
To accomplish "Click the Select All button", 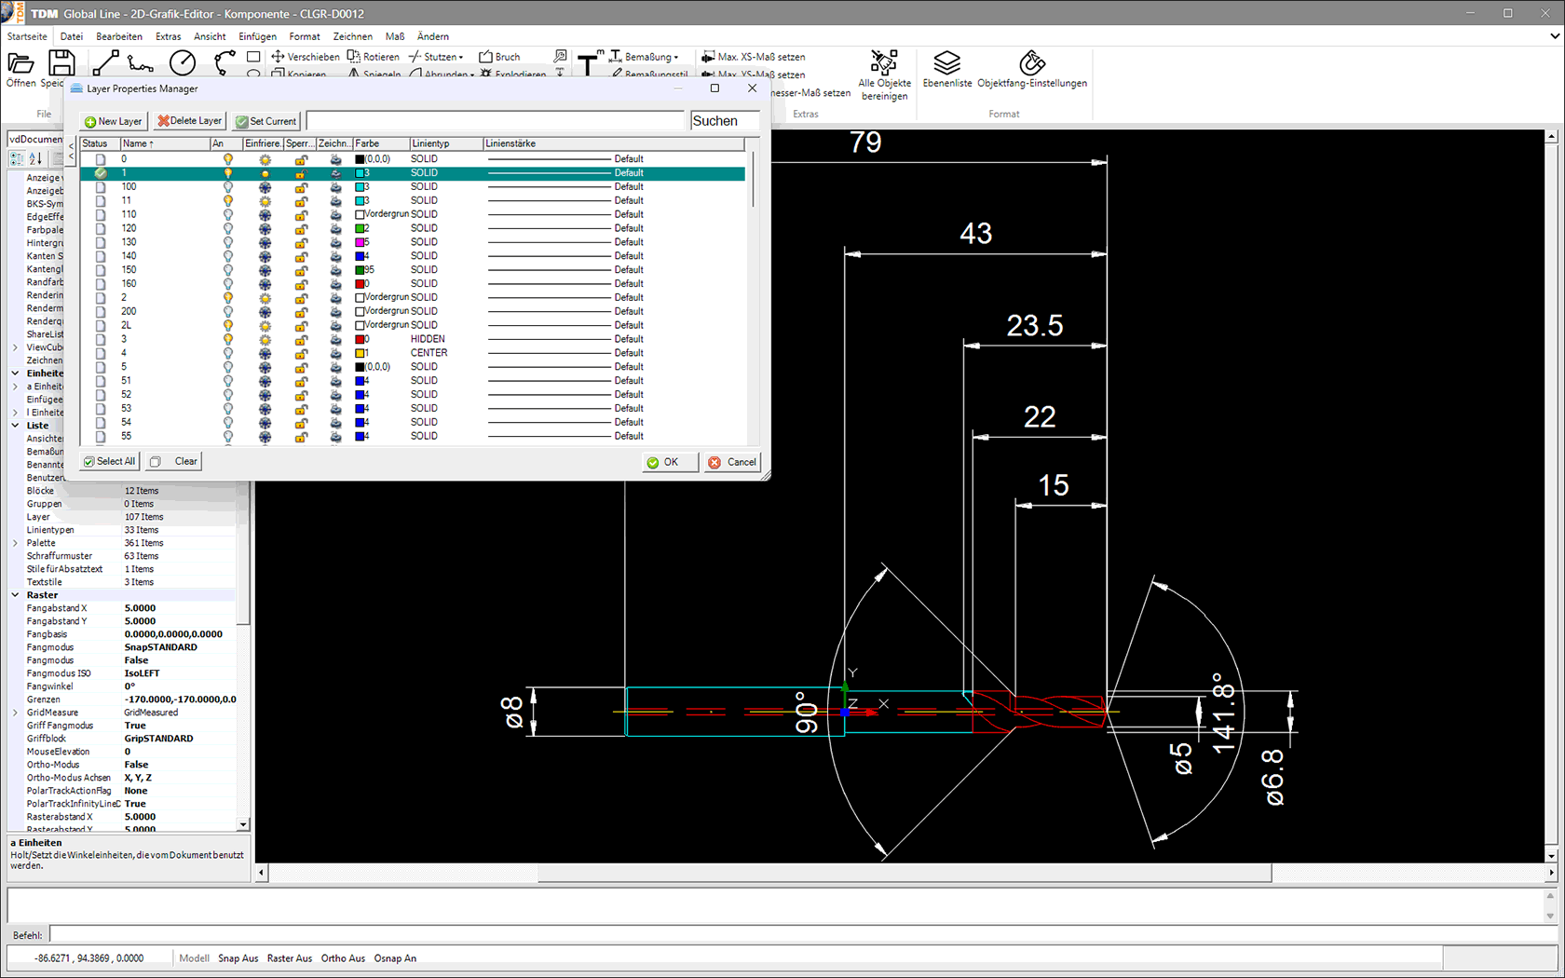I will tap(110, 461).
